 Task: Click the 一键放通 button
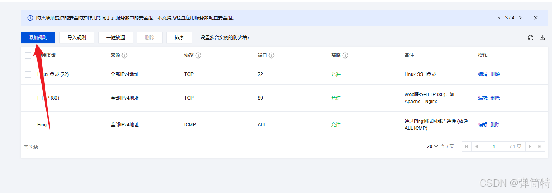tap(116, 38)
